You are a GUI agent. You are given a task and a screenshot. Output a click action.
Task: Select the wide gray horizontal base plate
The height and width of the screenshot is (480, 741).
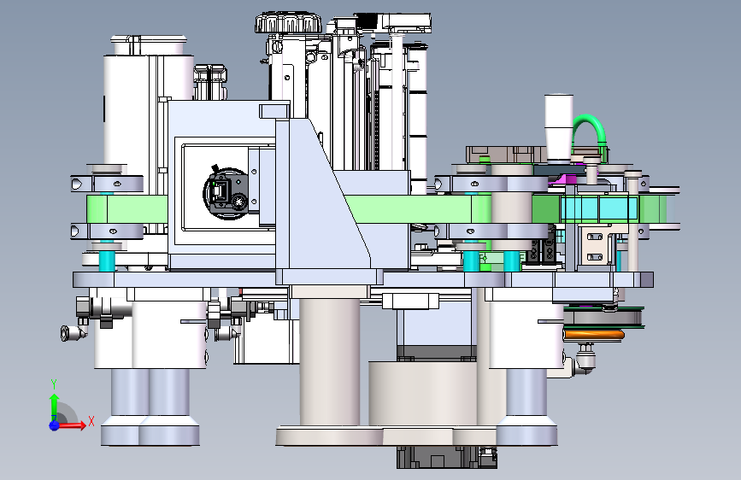pos(363,279)
